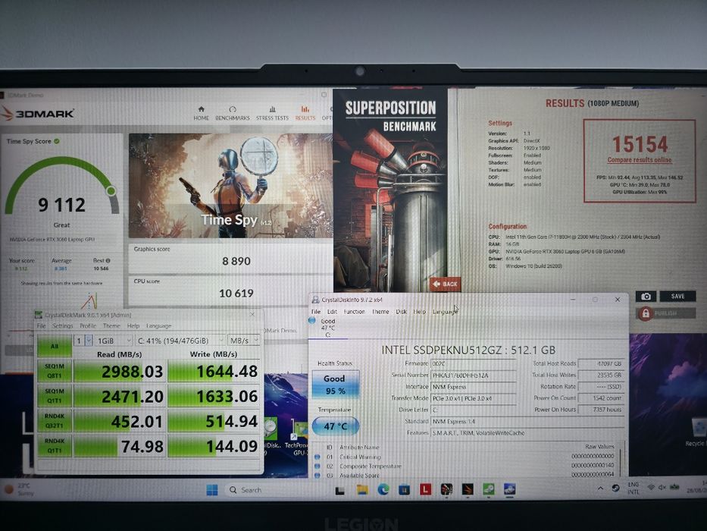Image resolution: width=707 pixels, height=531 pixels.
Task: Run SEQ1M Q8T1 test button
Action: tap(55, 371)
